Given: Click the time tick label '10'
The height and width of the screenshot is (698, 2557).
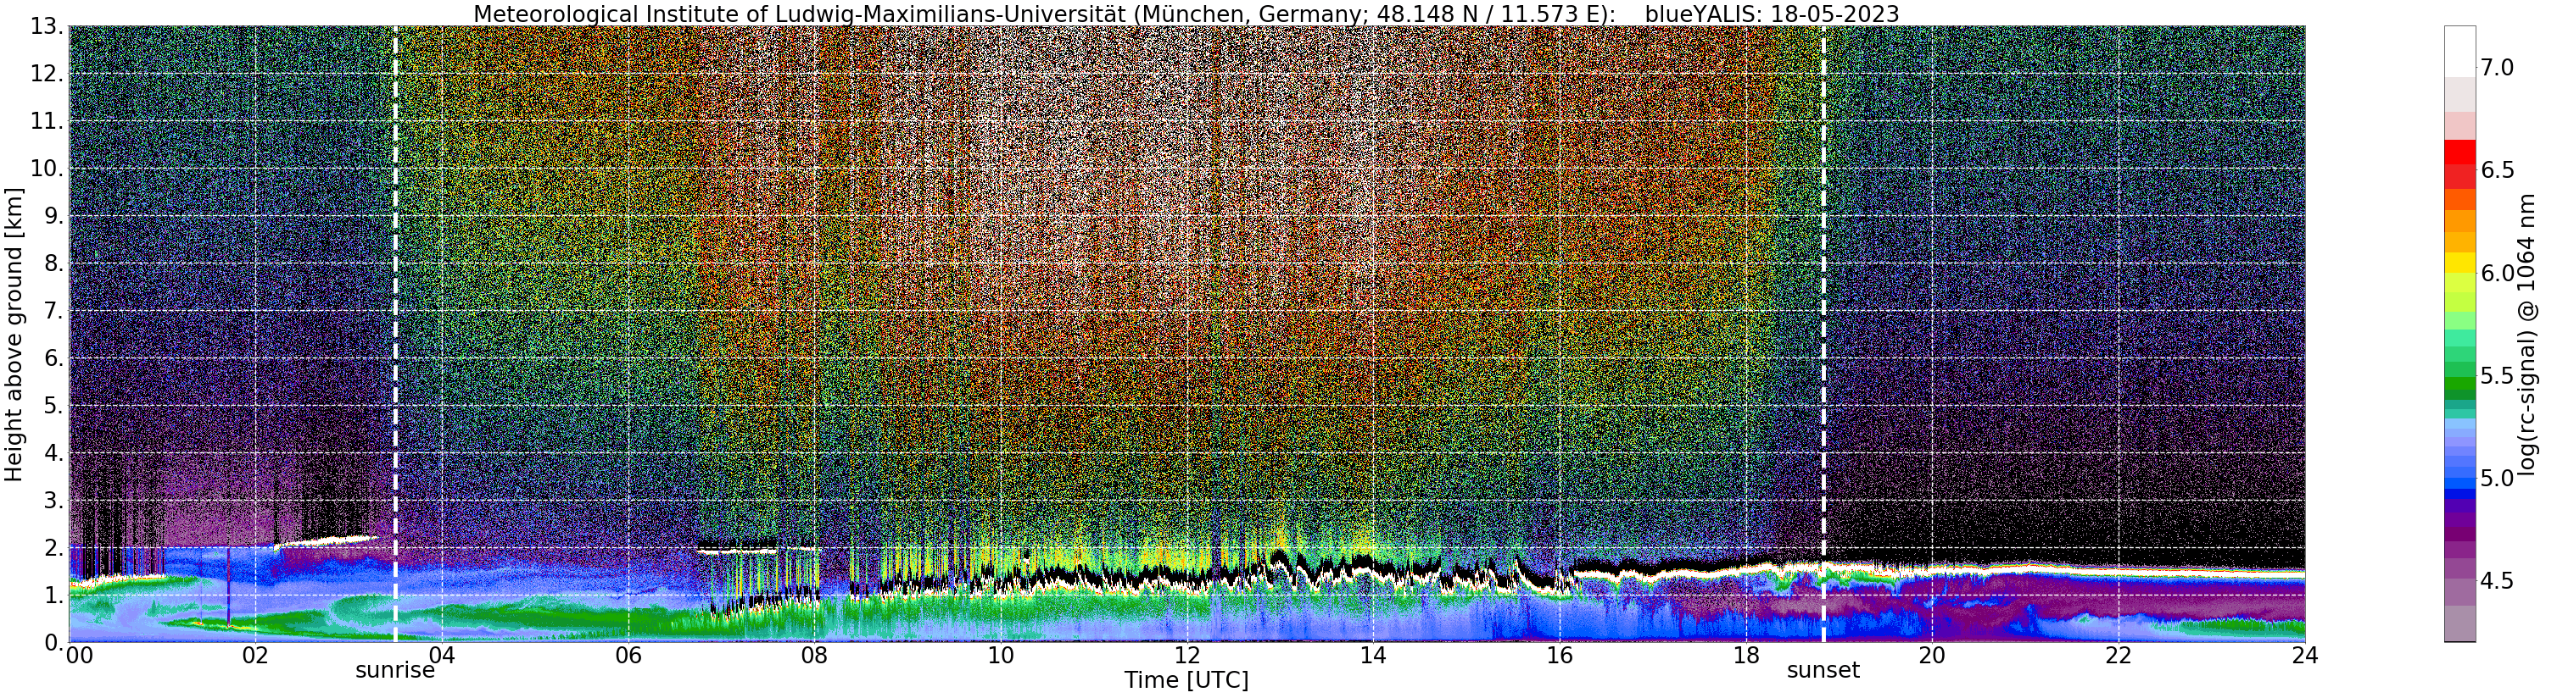Looking at the screenshot, I should coord(1001,656).
